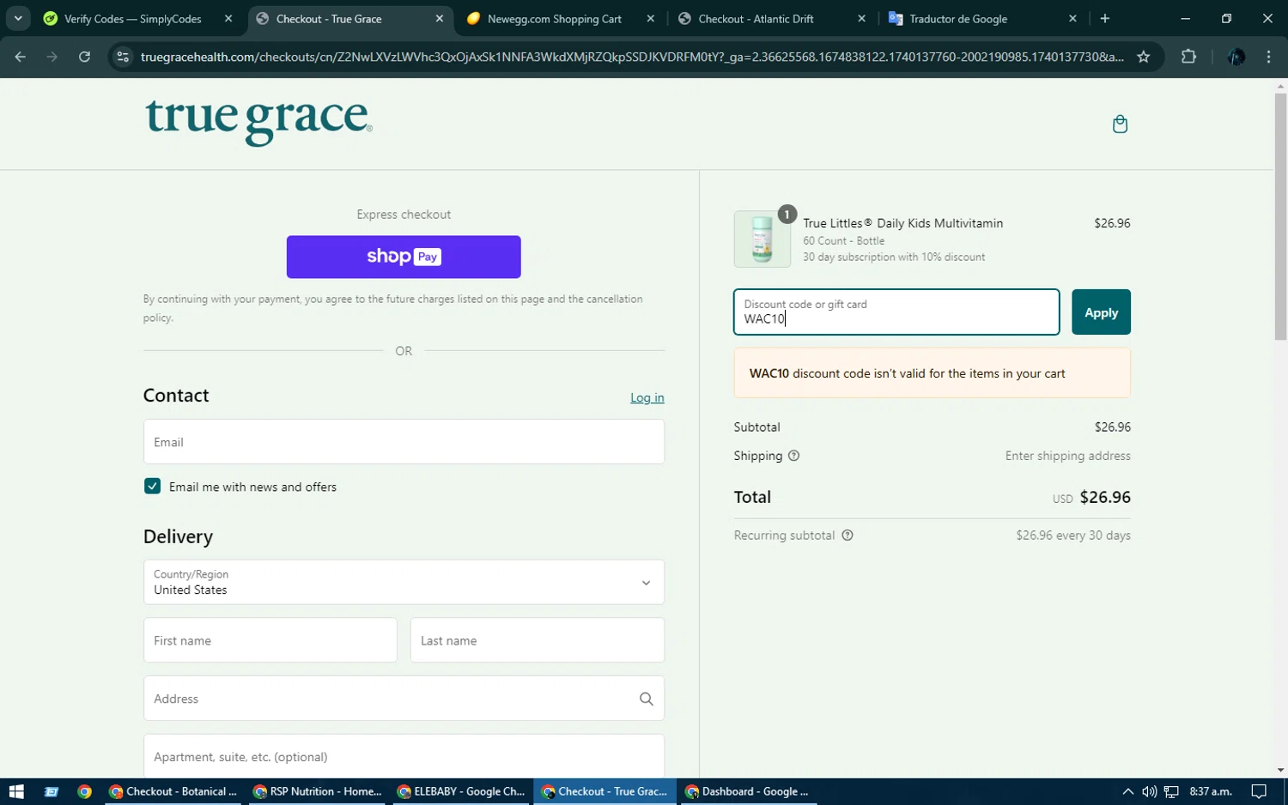Click the Last name field
The image size is (1288, 805).
click(538, 640)
